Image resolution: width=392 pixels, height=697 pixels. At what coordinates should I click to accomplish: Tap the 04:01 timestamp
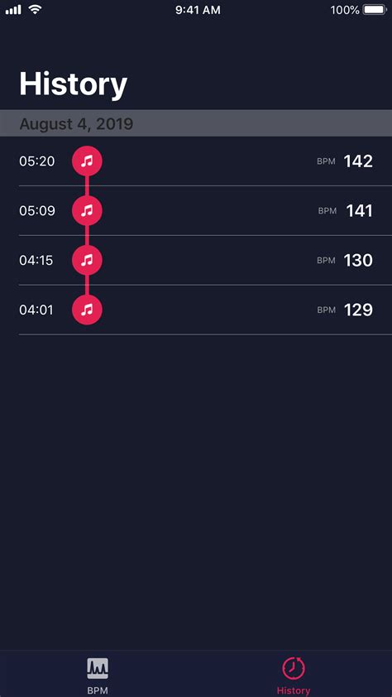coord(36,310)
